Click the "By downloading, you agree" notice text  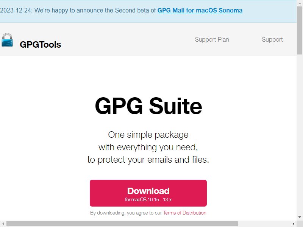tap(126, 213)
